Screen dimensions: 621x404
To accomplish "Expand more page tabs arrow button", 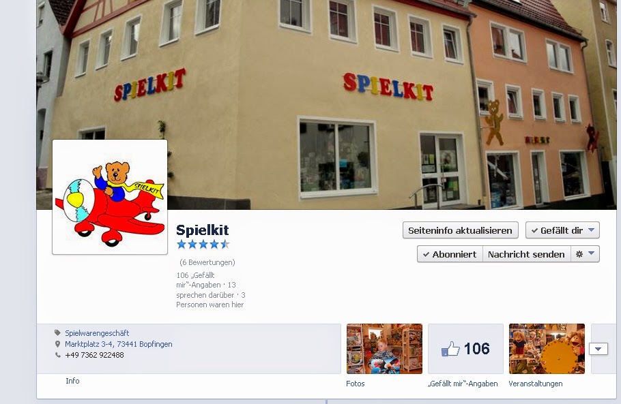I will pyautogui.click(x=598, y=349).
